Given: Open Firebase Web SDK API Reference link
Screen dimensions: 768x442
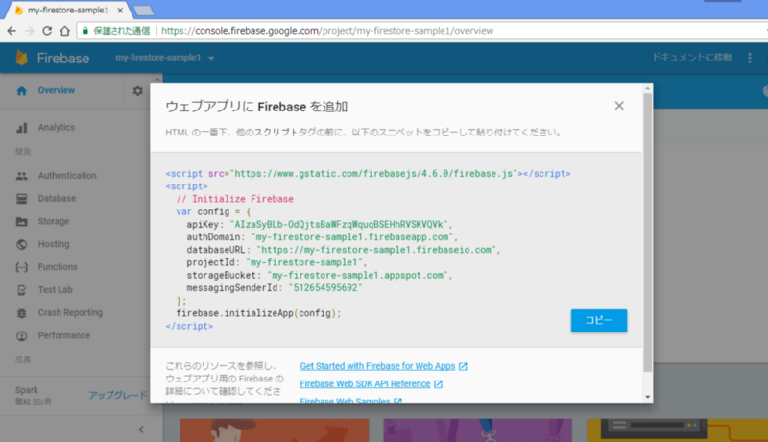Looking at the screenshot, I should pos(365,384).
